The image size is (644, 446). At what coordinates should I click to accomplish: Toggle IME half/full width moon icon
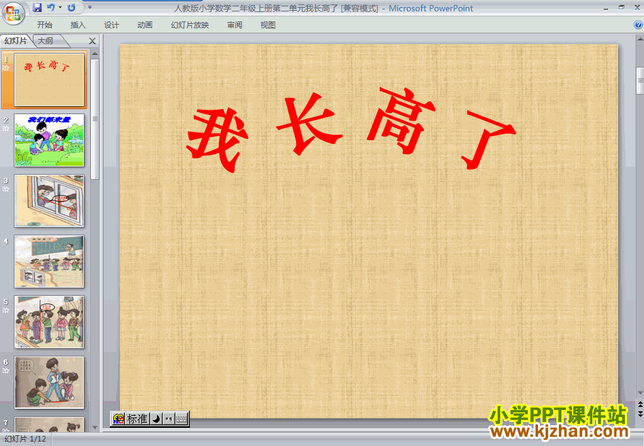(156, 419)
